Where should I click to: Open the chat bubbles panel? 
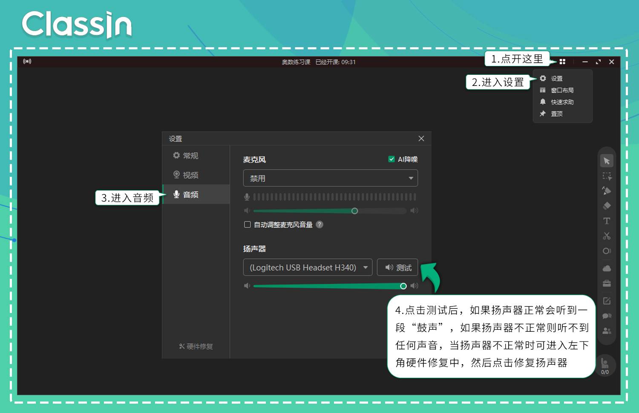click(x=607, y=316)
